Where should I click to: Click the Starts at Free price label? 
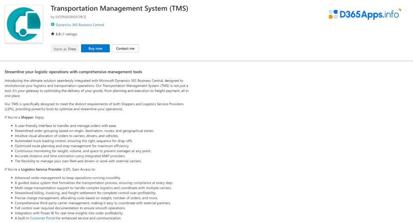65,49
